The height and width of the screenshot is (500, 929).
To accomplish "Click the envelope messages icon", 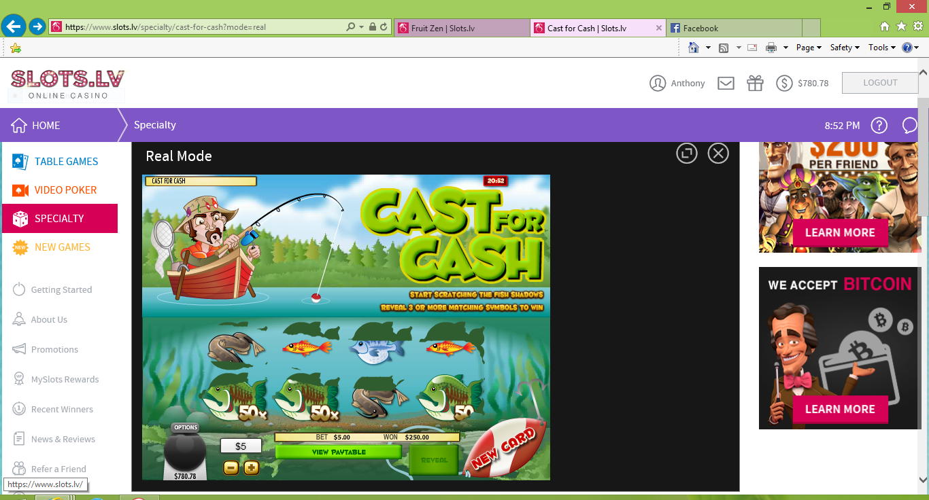I will 726,84.
